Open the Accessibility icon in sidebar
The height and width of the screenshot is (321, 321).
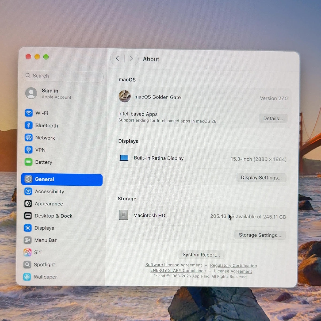tap(28, 191)
